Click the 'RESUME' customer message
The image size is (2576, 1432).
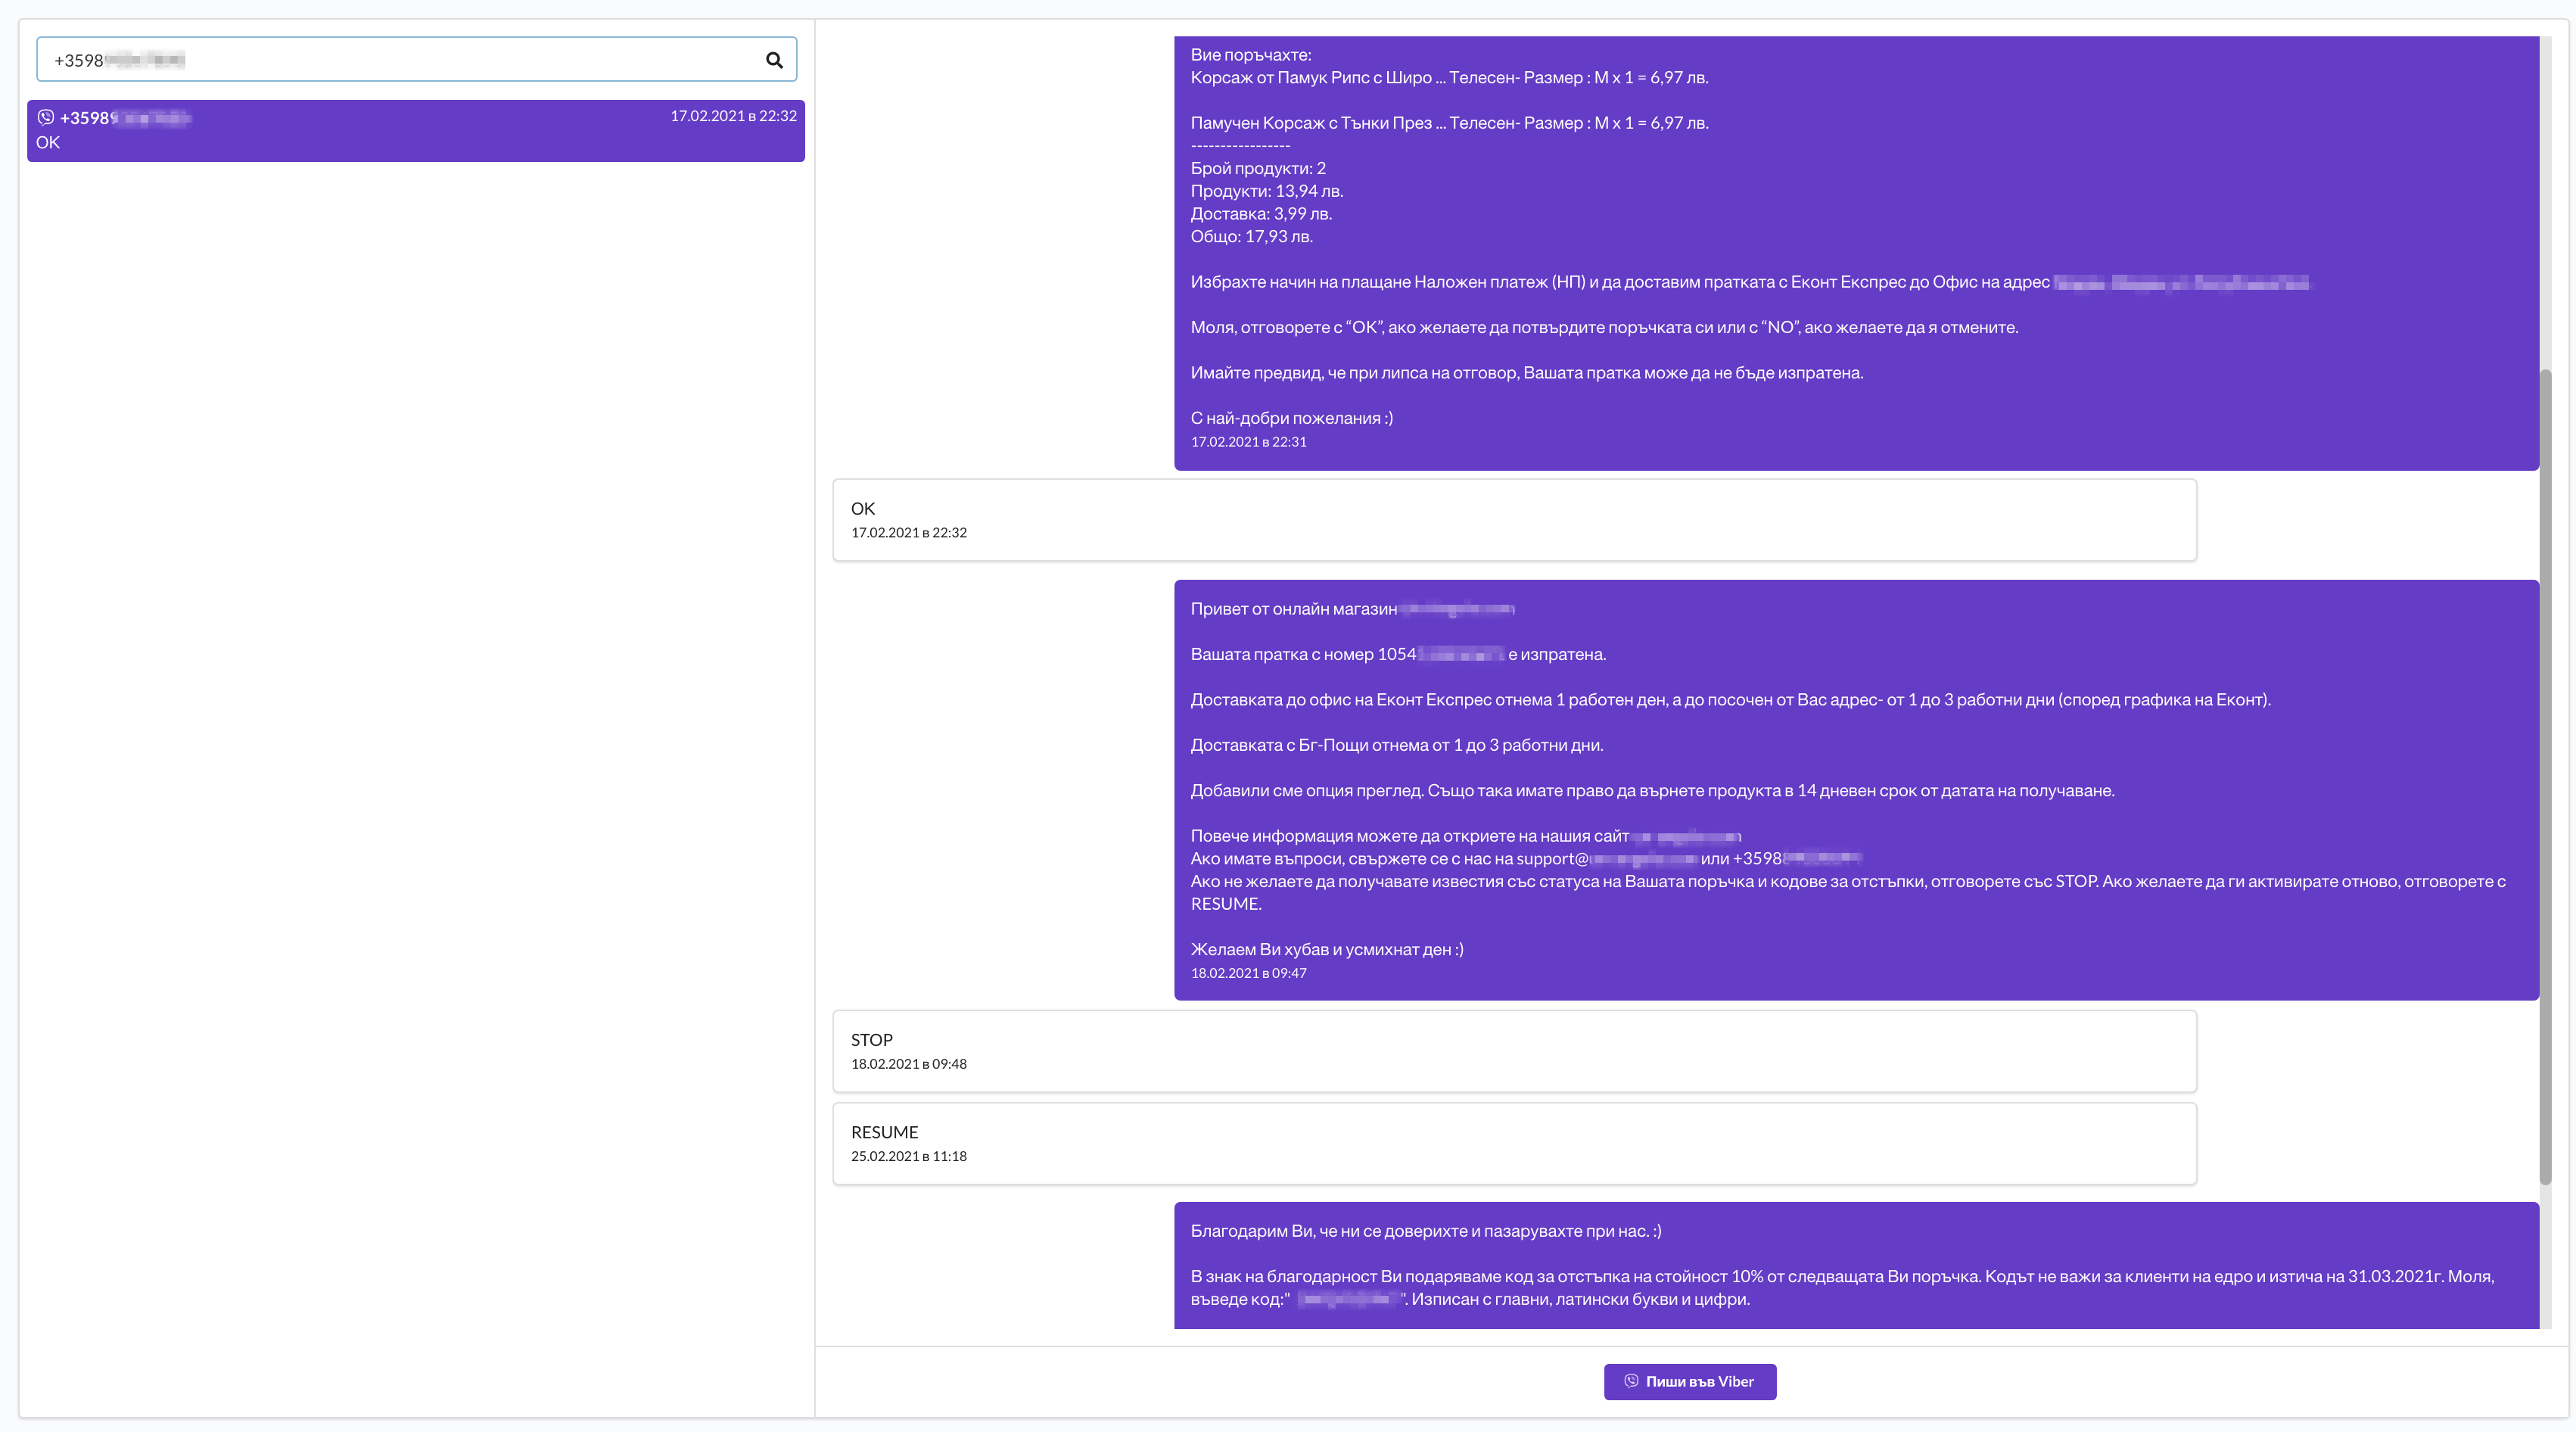(1514, 1144)
